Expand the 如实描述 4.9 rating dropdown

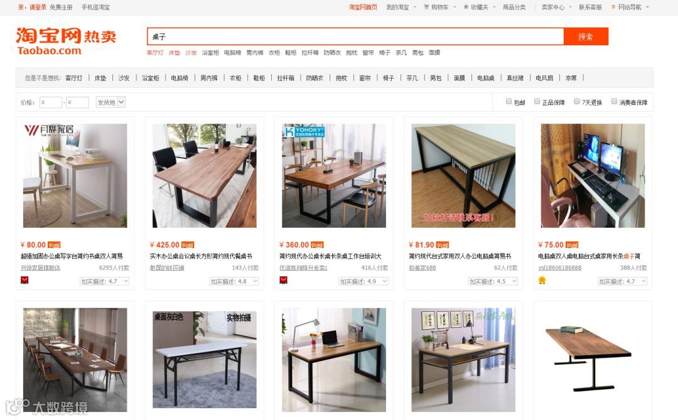363,282
